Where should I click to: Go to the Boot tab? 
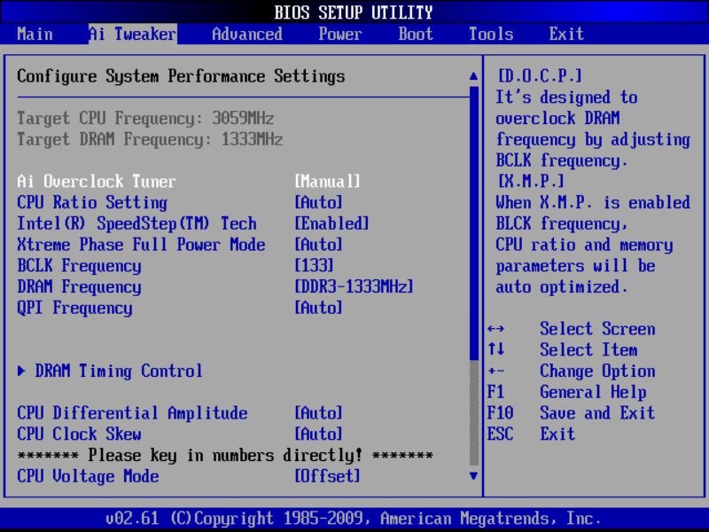click(x=416, y=34)
